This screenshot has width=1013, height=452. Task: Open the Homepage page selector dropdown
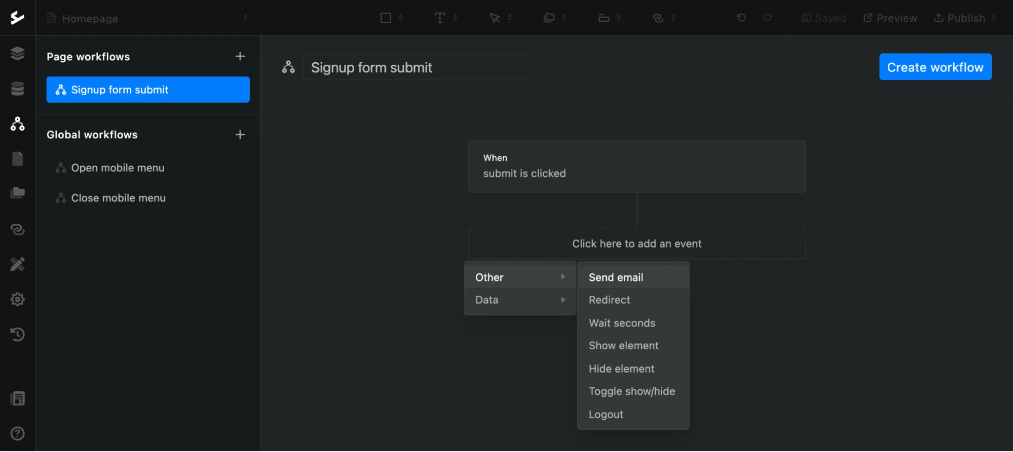(147, 18)
